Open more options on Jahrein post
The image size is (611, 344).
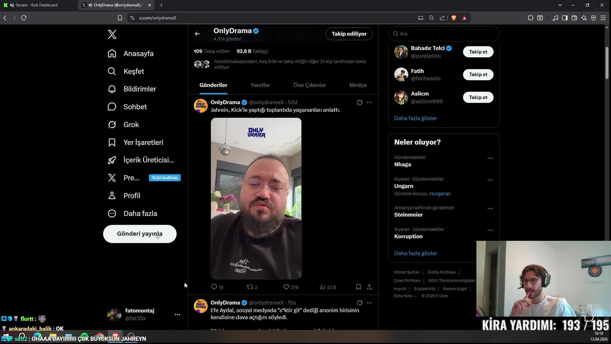[x=369, y=102]
